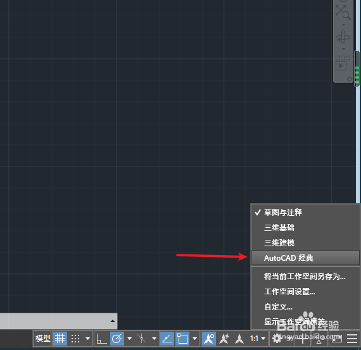Toggle ortho mode in status bar

point(101,339)
